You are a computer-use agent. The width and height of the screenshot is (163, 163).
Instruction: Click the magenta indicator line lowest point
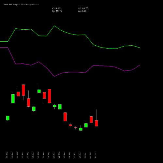coord(54,76)
